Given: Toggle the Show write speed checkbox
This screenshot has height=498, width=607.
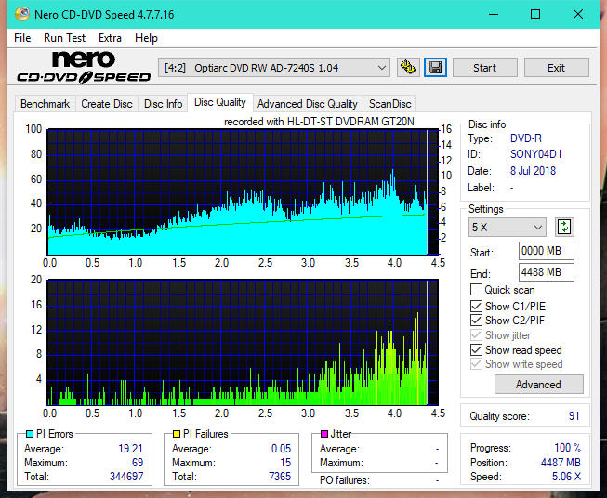Looking at the screenshot, I should tap(476, 363).
